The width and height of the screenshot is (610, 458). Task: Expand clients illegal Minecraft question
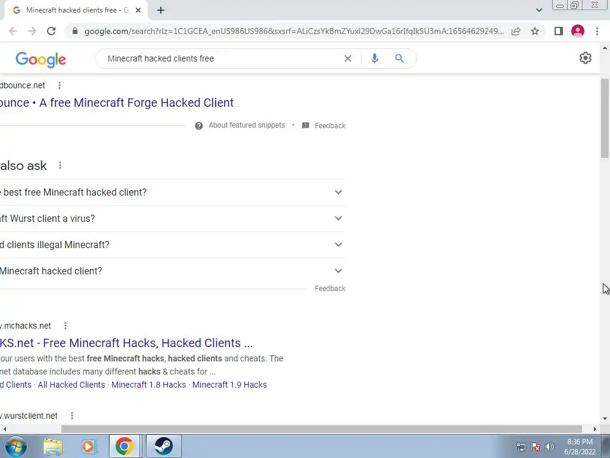[x=172, y=245]
